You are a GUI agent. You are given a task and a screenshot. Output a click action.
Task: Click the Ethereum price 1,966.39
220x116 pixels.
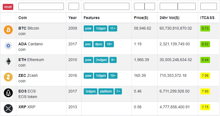click(x=142, y=60)
